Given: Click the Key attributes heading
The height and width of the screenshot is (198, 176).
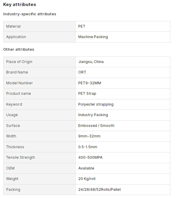Looking at the screenshot, I should pos(20,4).
